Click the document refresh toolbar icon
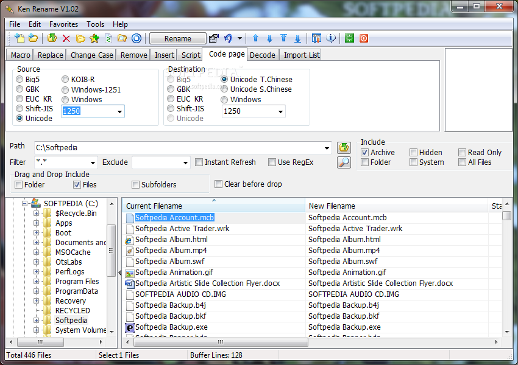The image size is (518, 365). [x=108, y=38]
